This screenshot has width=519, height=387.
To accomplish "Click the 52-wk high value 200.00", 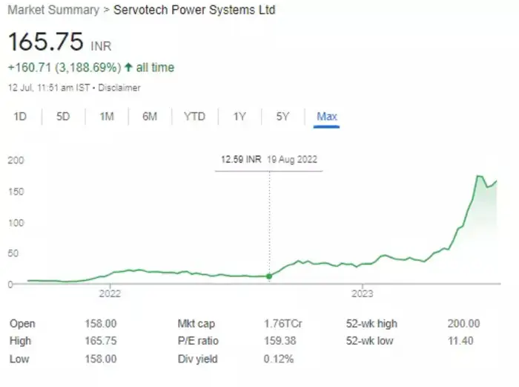I will tap(463, 324).
